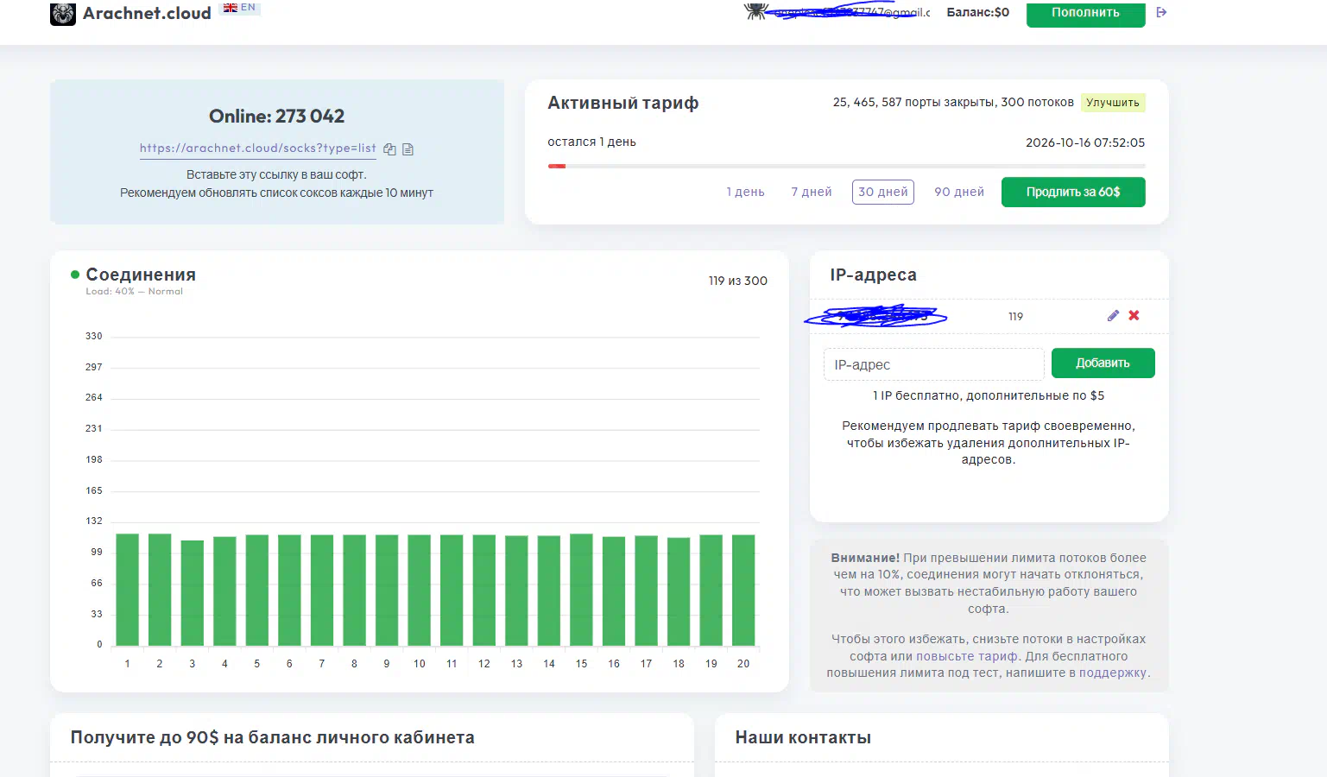Click the Баланс:$0 text
Image resolution: width=1327 pixels, height=777 pixels.
click(977, 12)
